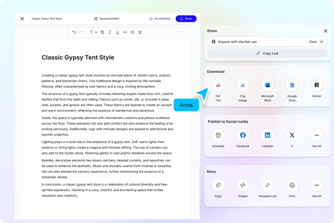The width and height of the screenshot is (334, 223).
Task: Toggle bold formatting
Action: 102,32
